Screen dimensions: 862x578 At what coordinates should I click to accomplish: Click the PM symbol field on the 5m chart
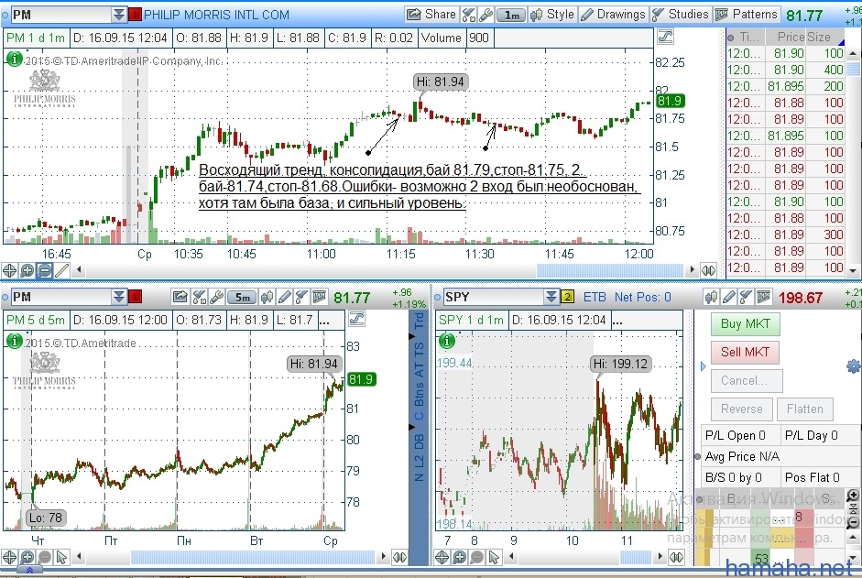60,297
